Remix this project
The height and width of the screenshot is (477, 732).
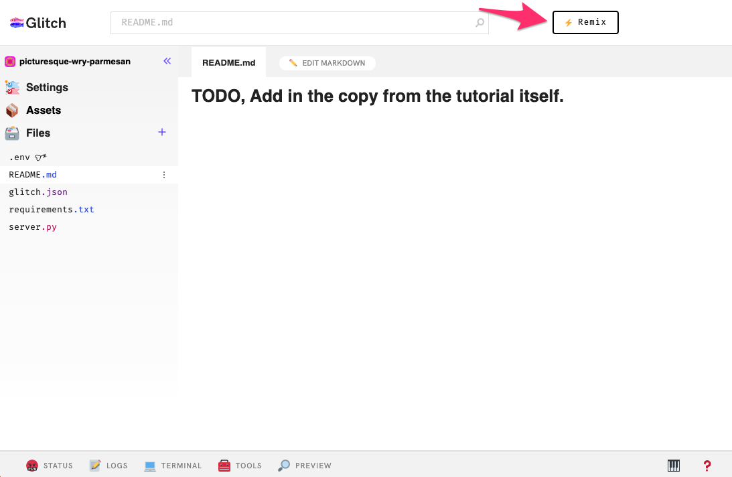[585, 22]
